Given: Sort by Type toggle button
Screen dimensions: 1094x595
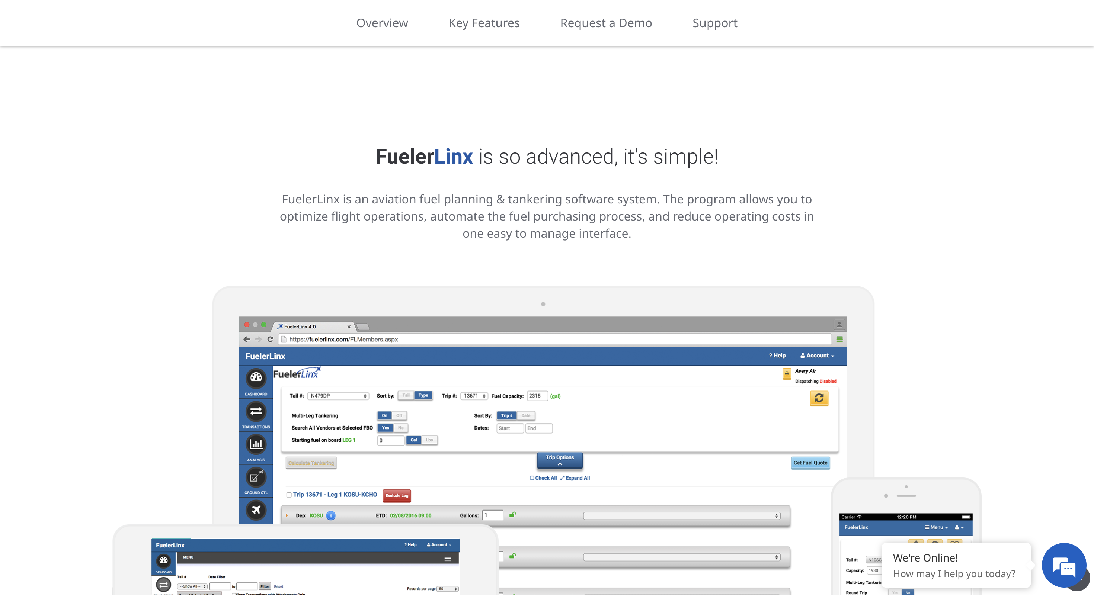Looking at the screenshot, I should [x=423, y=396].
